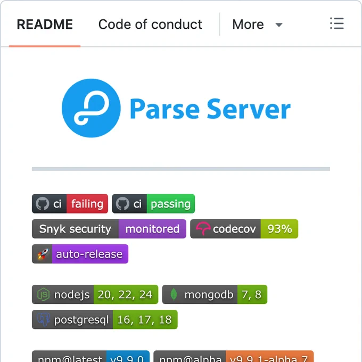Click the Parse Server title text
The width and height of the screenshot is (362, 362).
210,109
